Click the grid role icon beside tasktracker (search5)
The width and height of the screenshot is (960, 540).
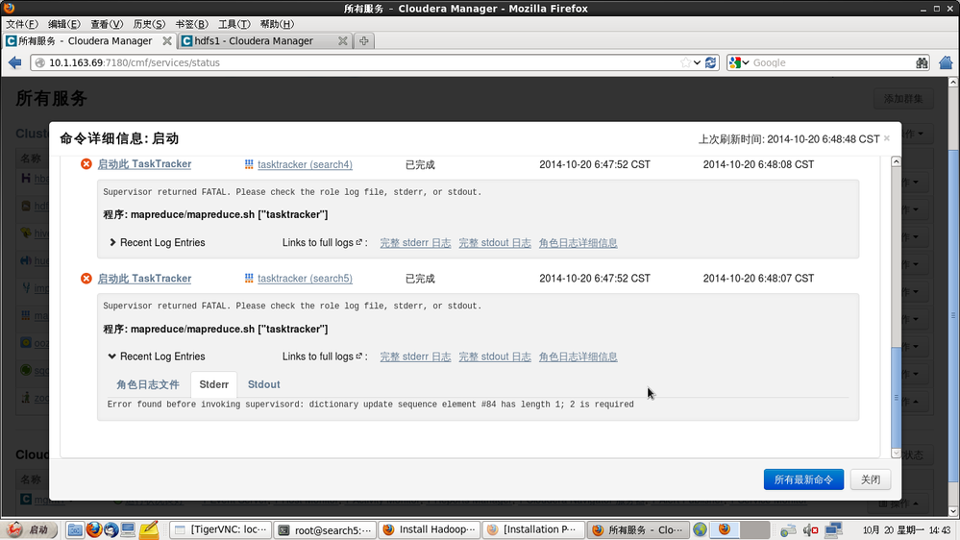pos(249,278)
